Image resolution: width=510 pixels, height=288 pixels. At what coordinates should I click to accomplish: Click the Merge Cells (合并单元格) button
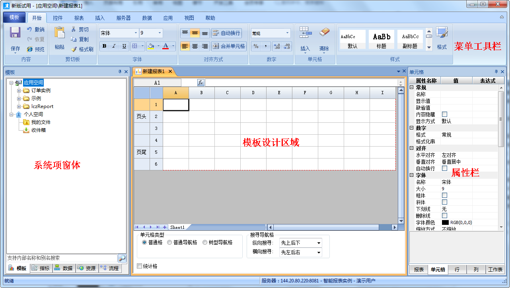(229, 46)
